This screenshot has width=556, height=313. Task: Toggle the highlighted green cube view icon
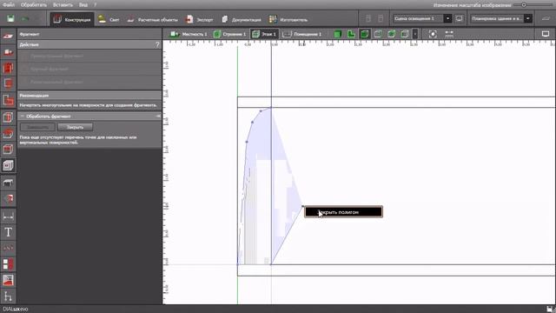pos(365,34)
